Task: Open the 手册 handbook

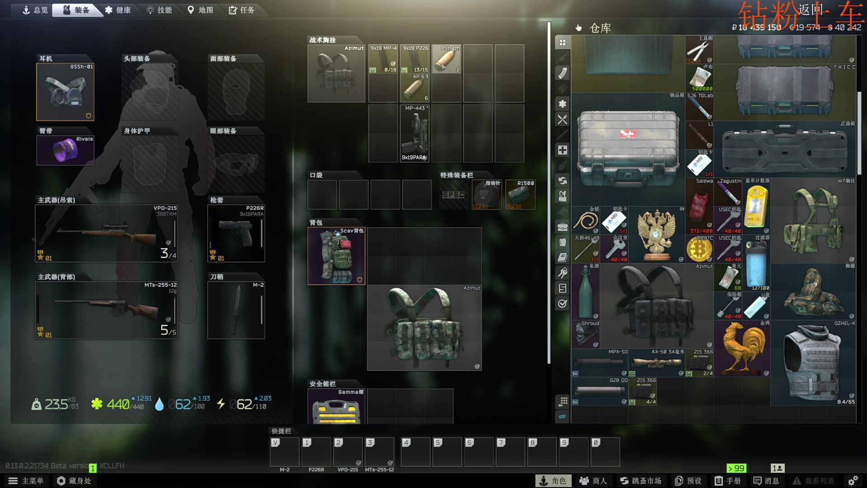Action: 727,481
